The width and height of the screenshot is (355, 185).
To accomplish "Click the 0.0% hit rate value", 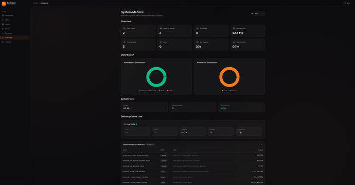I will coord(185,133).
